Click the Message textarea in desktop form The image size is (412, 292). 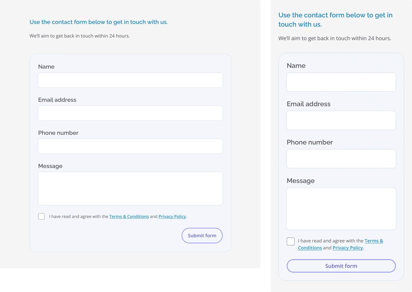130,188
